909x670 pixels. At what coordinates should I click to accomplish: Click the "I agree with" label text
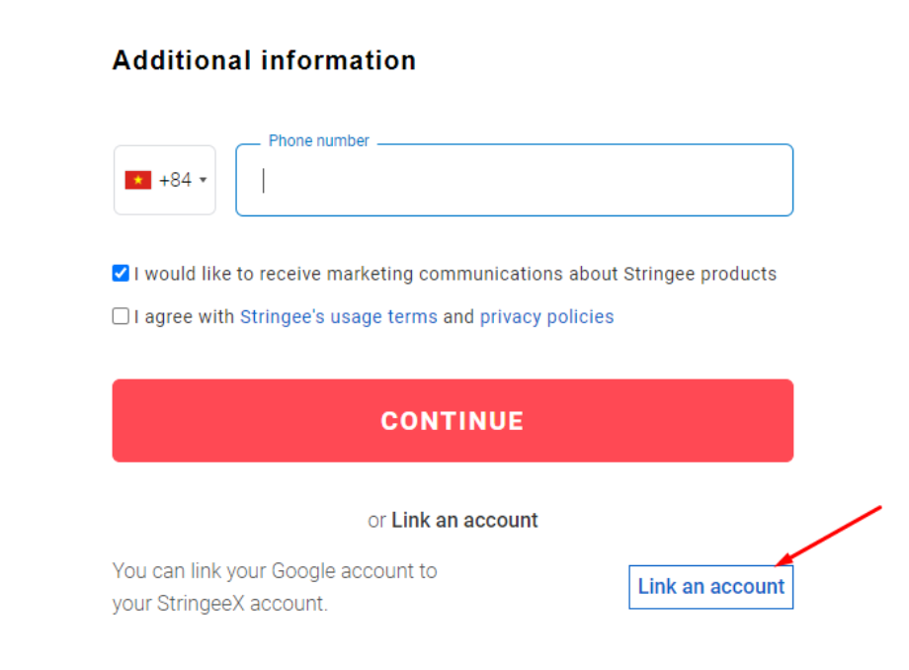point(186,317)
